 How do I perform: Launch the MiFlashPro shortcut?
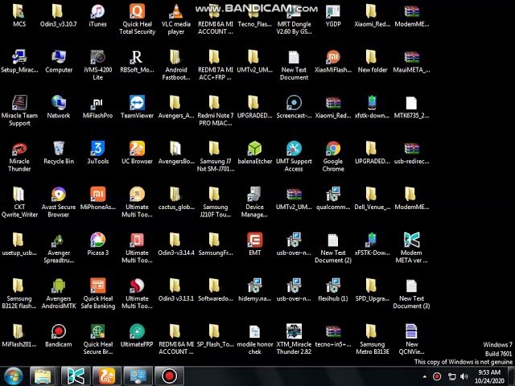tap(97, 107)
